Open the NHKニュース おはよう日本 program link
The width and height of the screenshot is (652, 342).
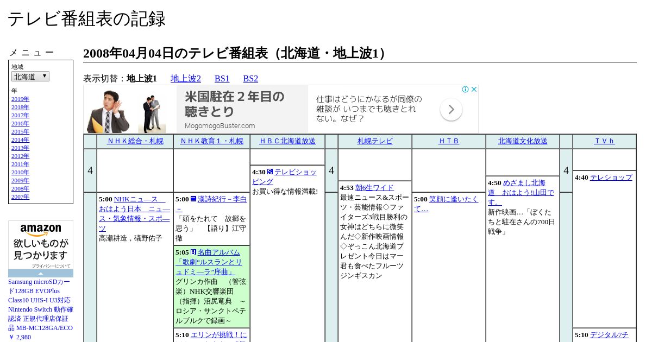[134, 214]
